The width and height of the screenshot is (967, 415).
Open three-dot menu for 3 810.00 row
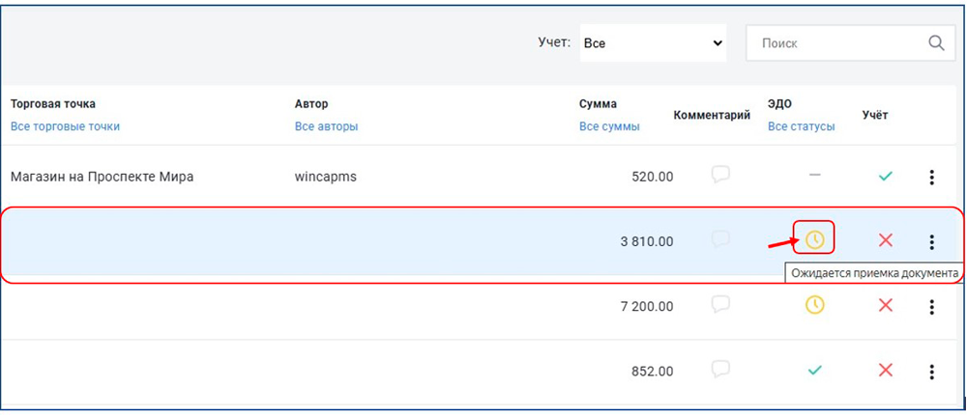coord(931,241)
